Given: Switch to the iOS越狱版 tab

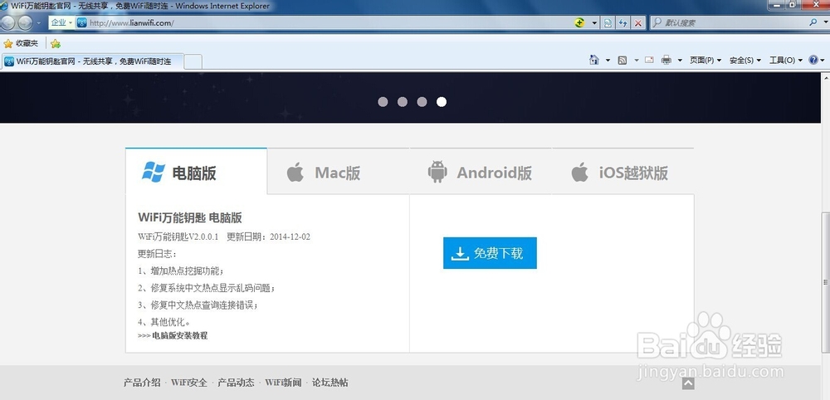Looking at the screenshot, I should 622,172.
